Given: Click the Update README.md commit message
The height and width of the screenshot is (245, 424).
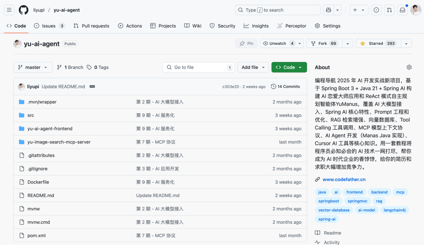Looking at the screenshot, I should [63, 86].
